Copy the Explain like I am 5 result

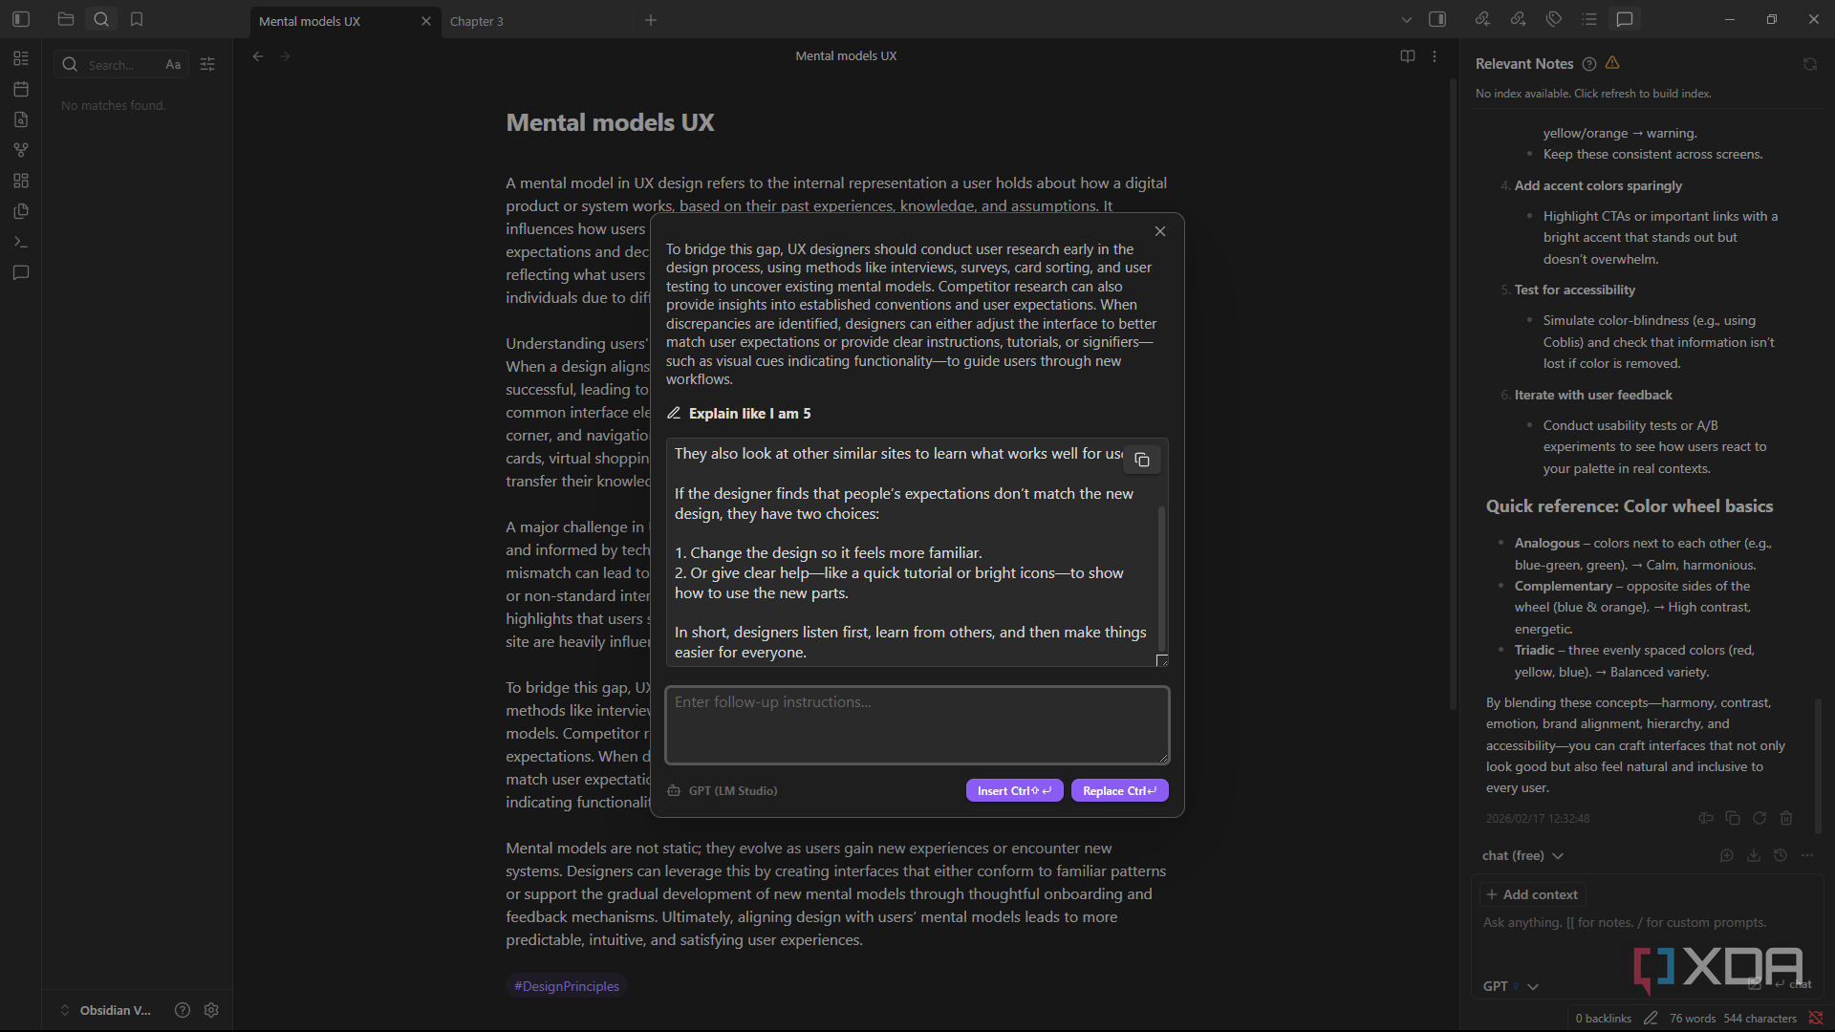point(1142,461)
